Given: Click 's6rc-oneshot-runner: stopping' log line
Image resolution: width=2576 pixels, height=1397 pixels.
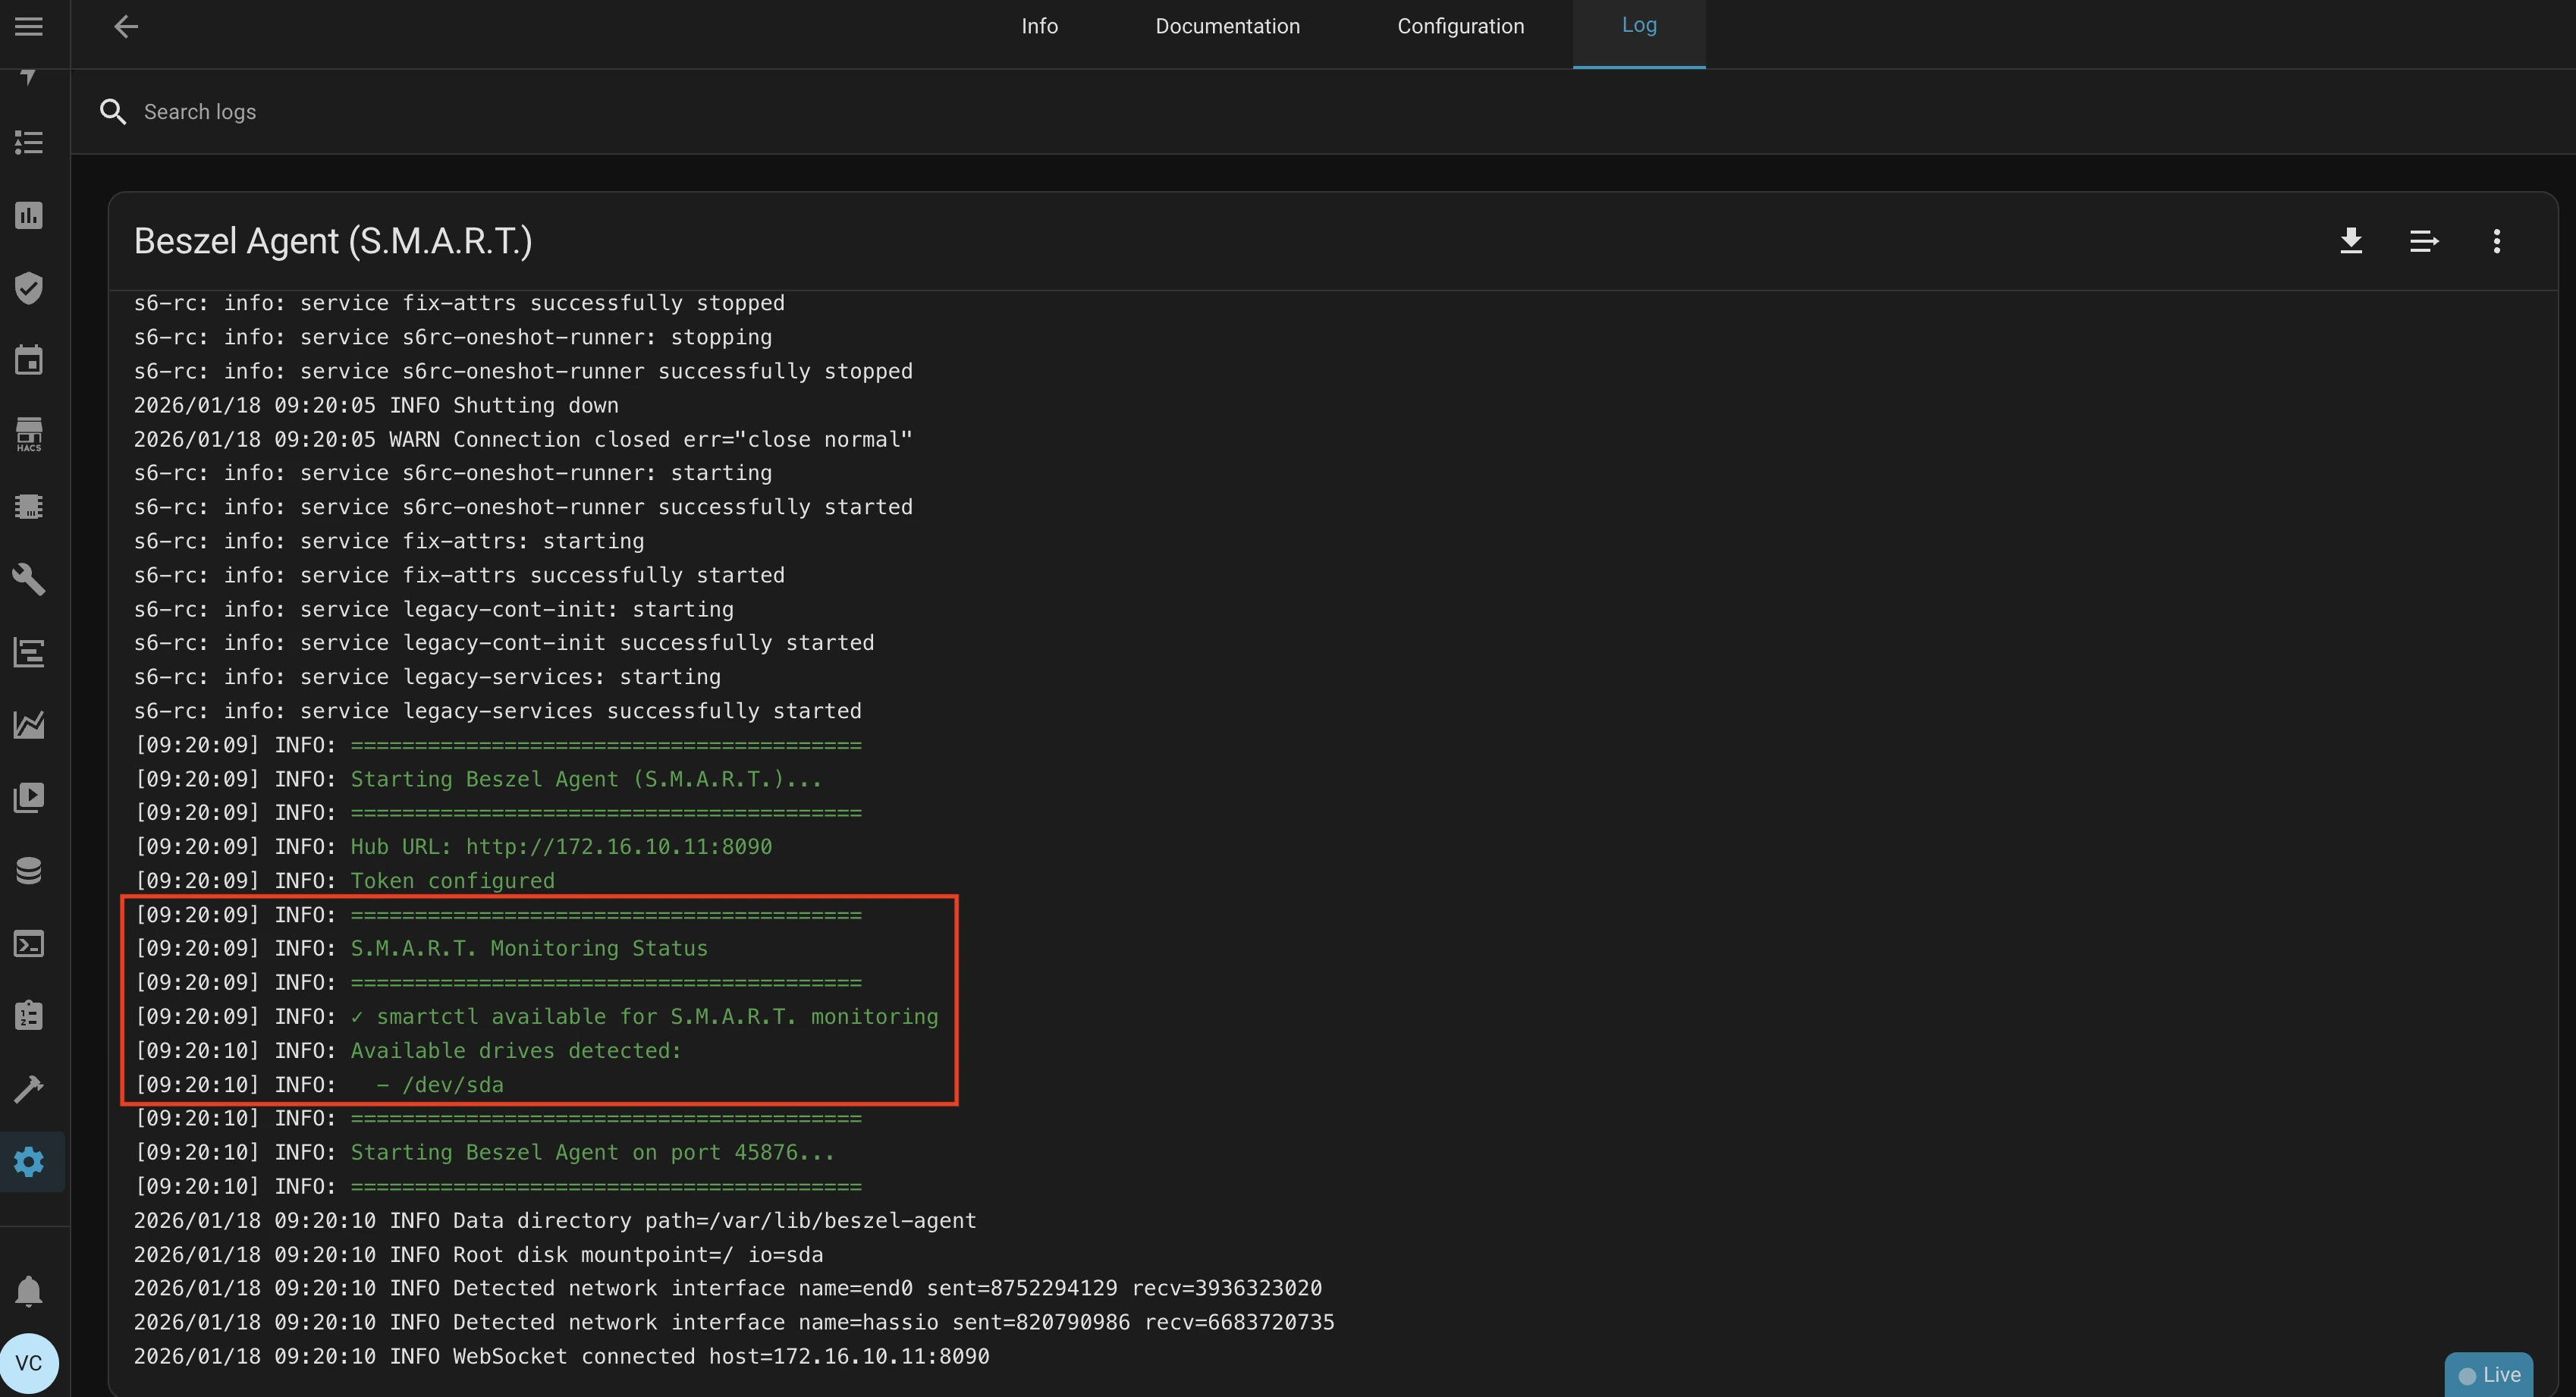Looking at the screenshot, I should (453, 337).
